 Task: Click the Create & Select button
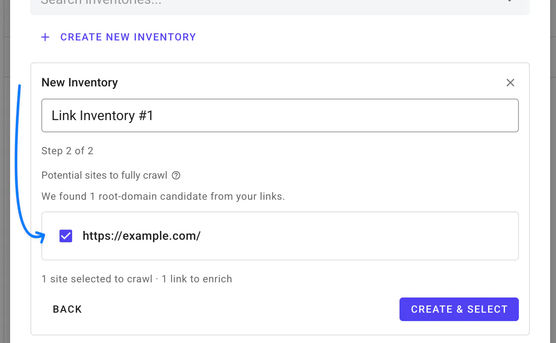pos(459,309)
